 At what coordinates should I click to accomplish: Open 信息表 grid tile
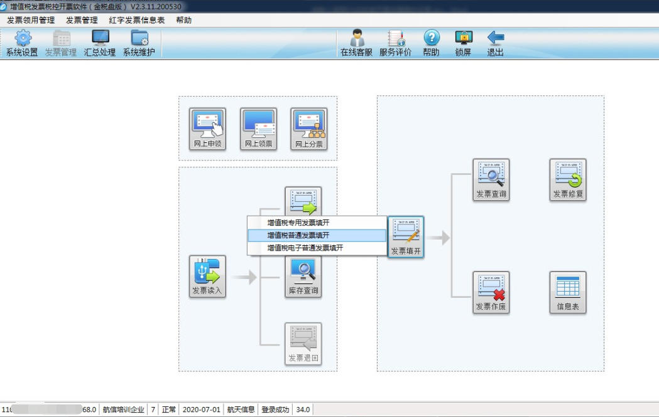[568, 292]
